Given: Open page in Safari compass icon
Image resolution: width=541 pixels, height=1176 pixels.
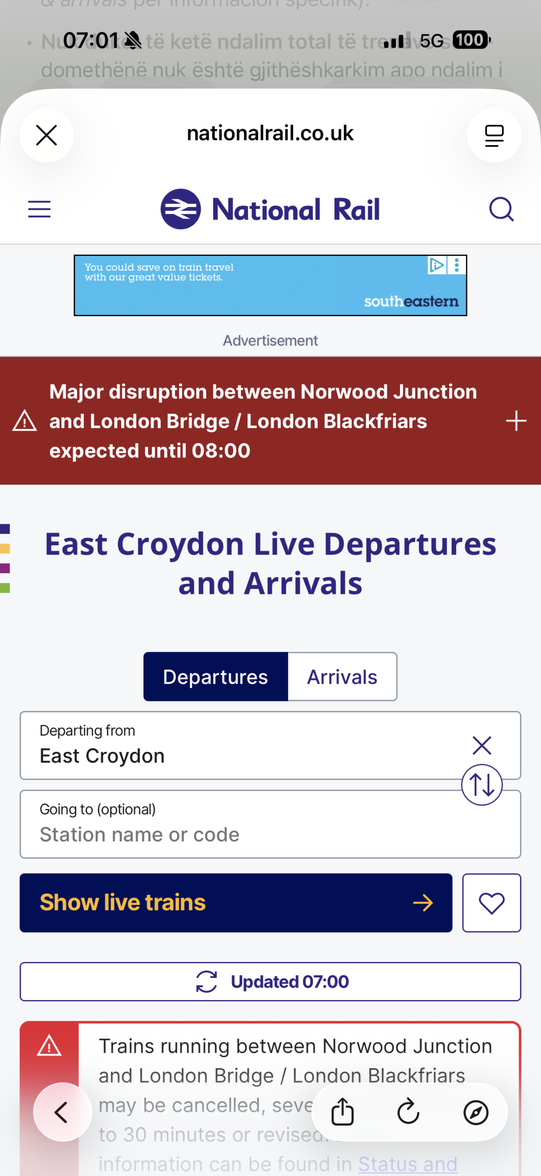Looking at the screenshot, I should pyautogui.click(x=475, y=1112).
